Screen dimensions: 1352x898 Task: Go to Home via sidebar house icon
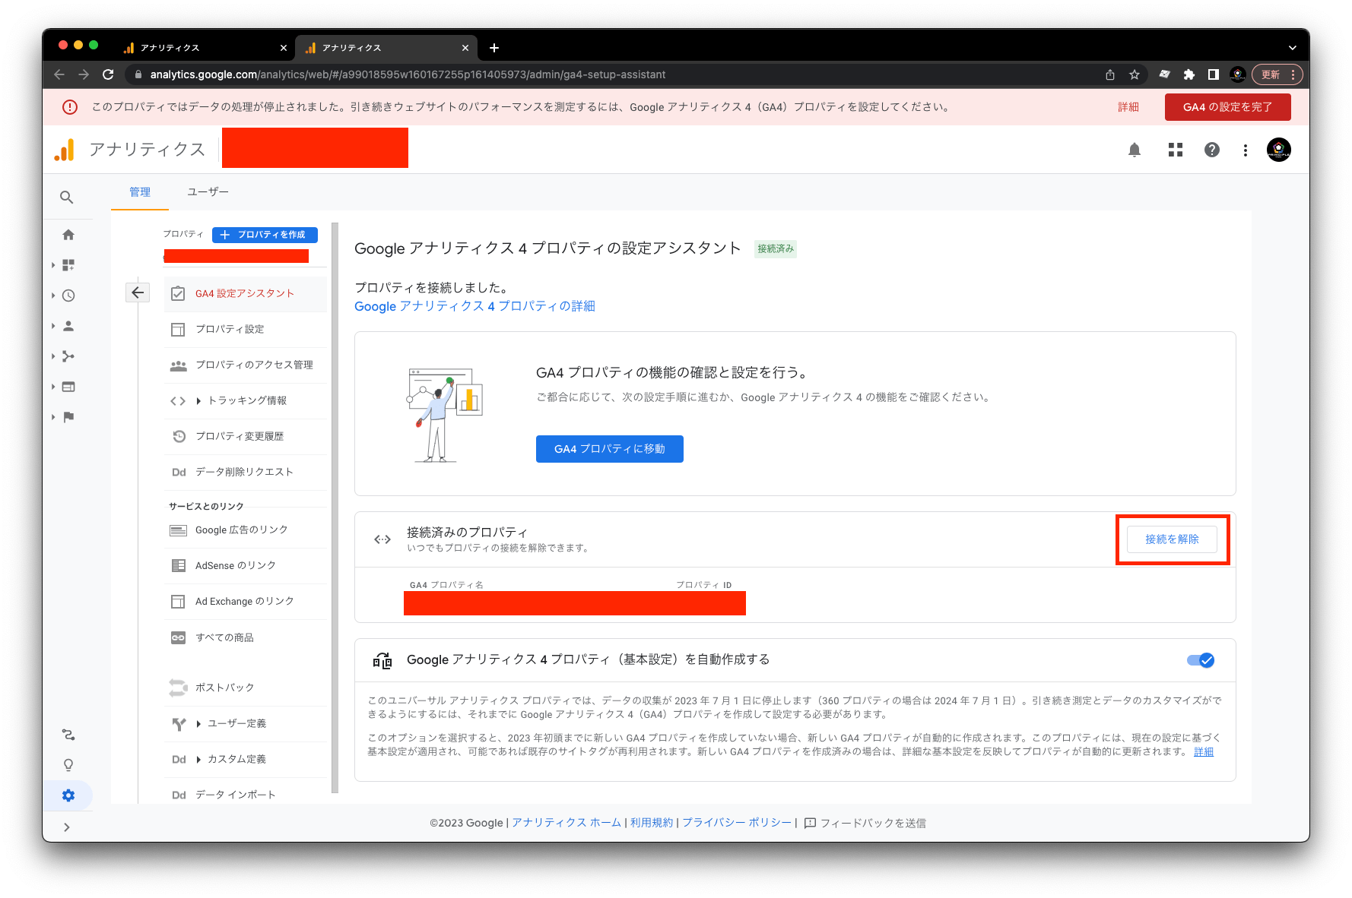point(68,235)
